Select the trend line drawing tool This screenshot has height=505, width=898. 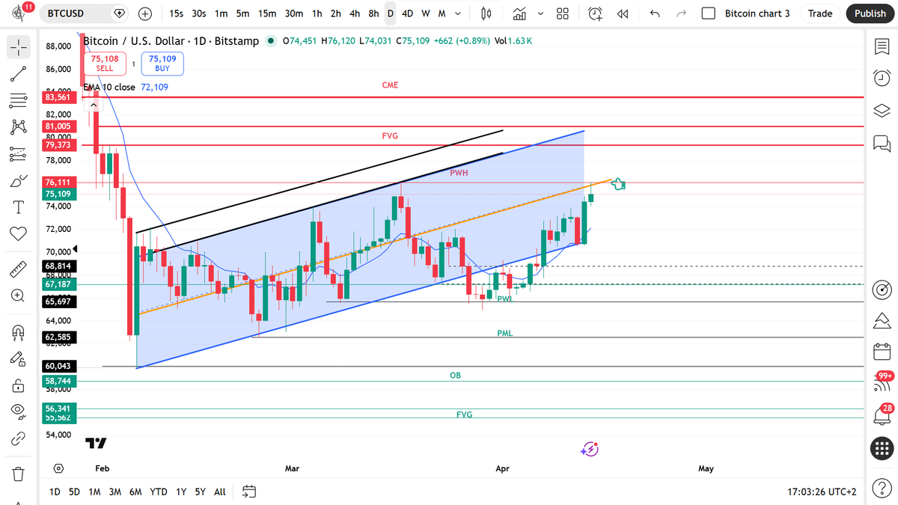19,73
